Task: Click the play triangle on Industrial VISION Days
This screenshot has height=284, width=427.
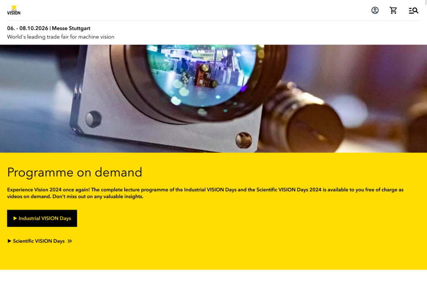Action: (15, 218)
